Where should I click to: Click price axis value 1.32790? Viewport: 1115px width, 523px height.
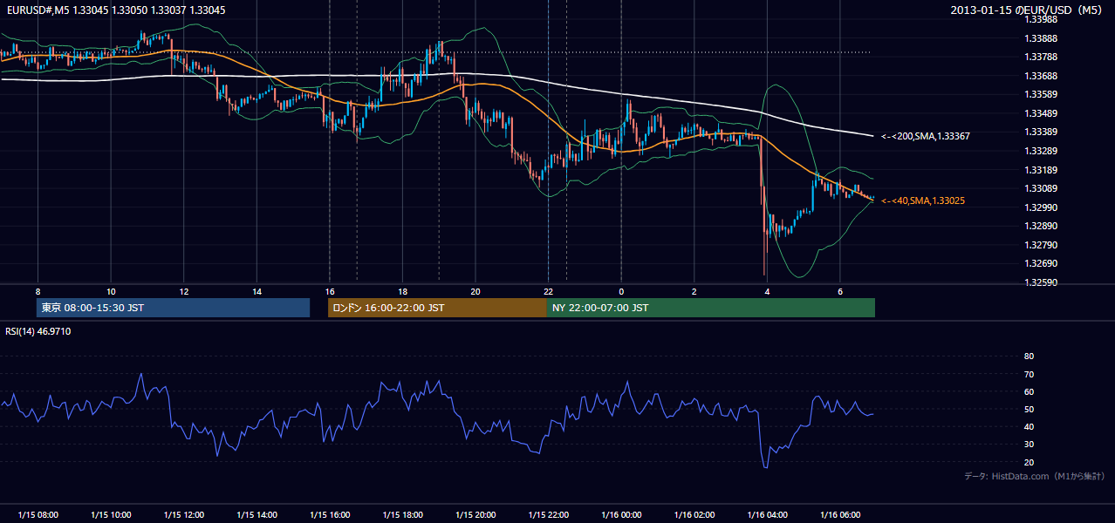(x=1041, y=245)
